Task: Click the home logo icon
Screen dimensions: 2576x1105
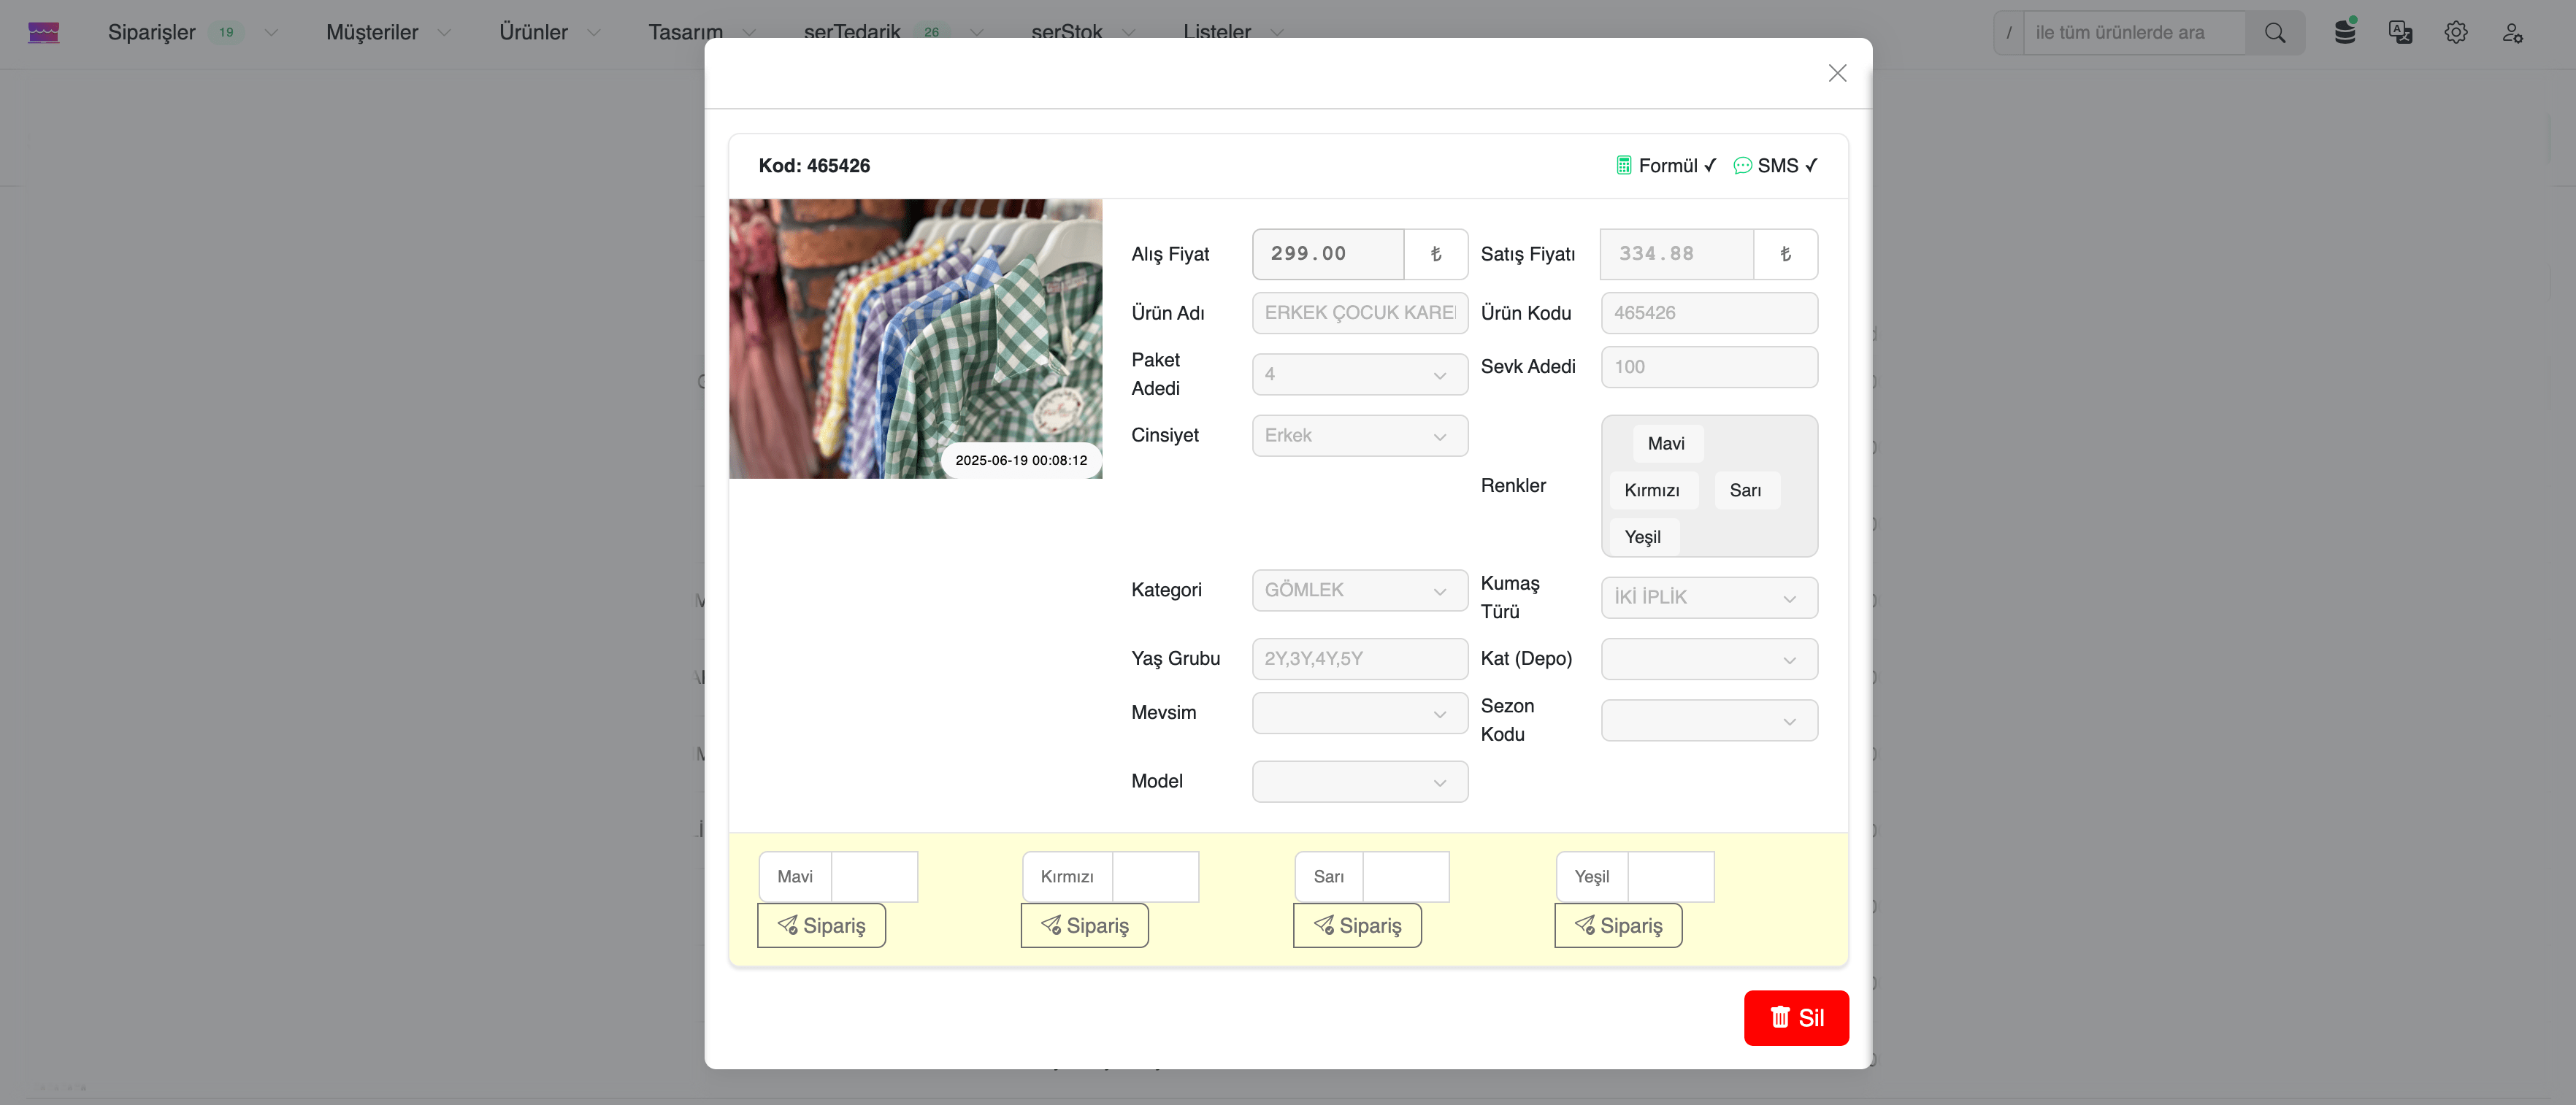Action: (43, 32)
